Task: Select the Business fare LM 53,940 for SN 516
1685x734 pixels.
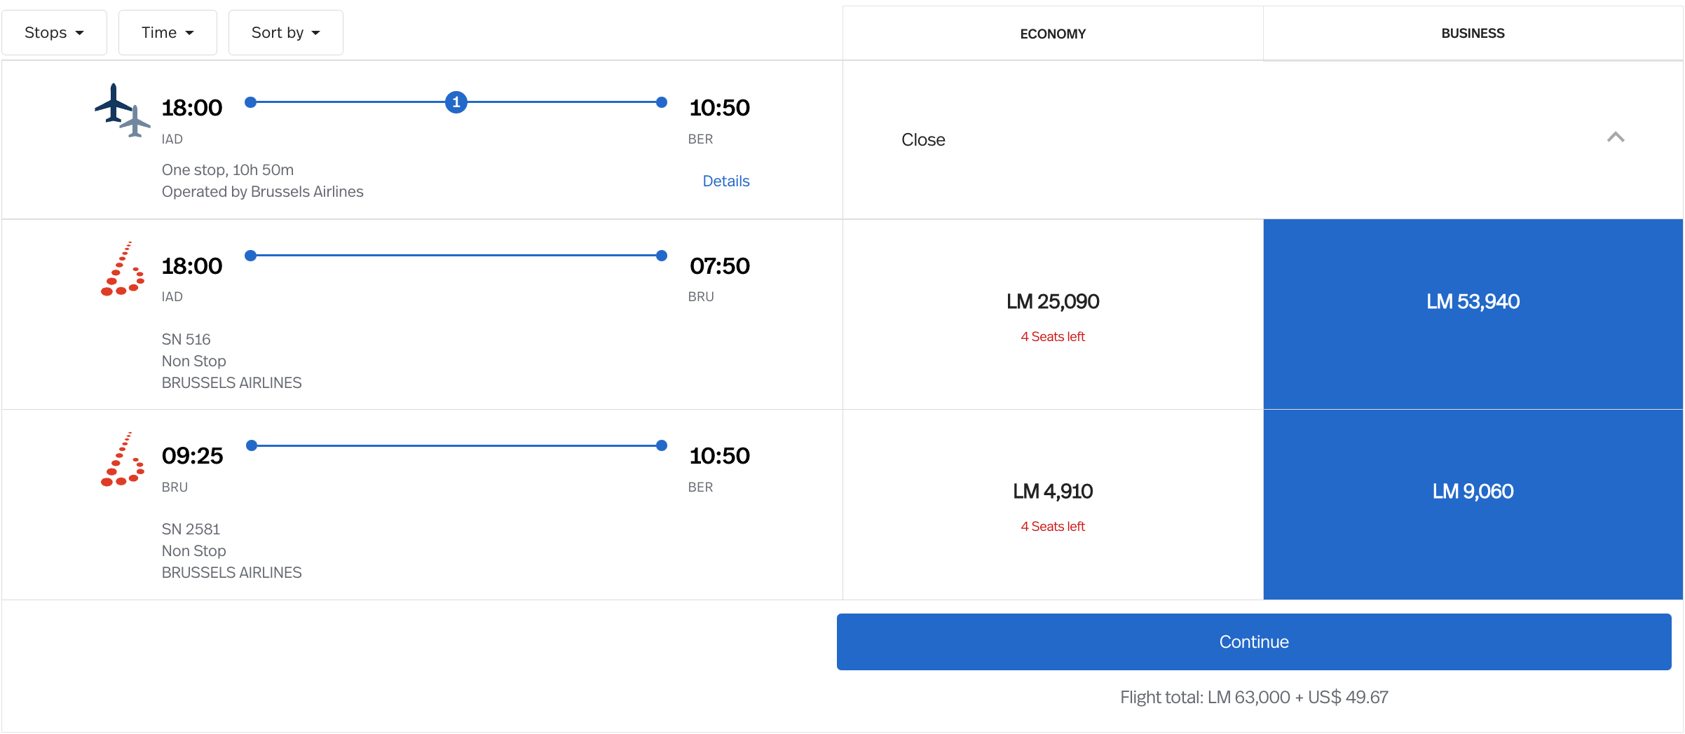Action: [1472, 302]
